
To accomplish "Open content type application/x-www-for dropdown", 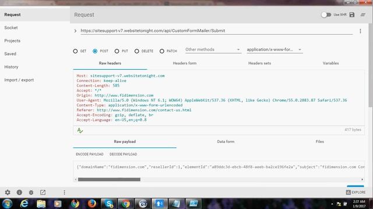I will 275,49.
